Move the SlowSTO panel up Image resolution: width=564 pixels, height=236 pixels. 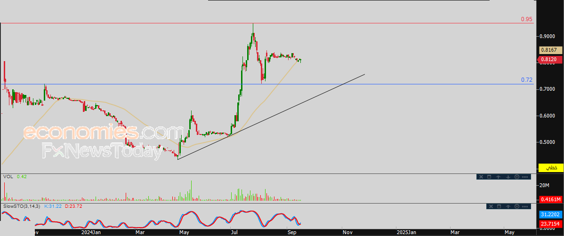[508, 206]
